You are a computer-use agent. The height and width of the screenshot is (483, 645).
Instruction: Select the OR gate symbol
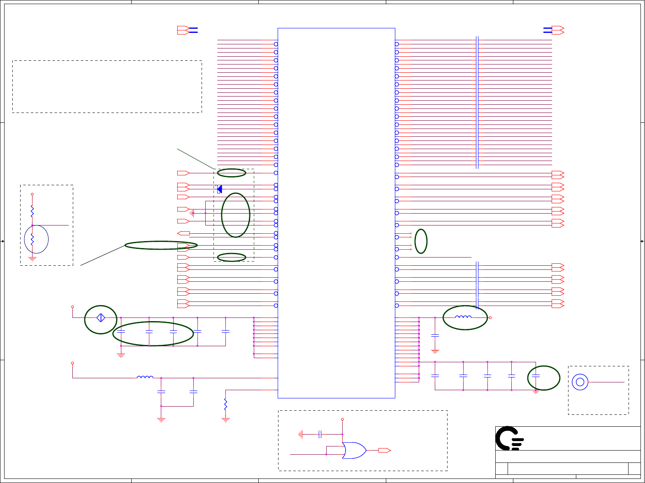354,451
